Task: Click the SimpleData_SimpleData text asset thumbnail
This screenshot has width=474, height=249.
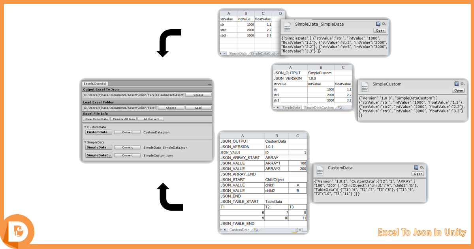Action: (288, 26)
